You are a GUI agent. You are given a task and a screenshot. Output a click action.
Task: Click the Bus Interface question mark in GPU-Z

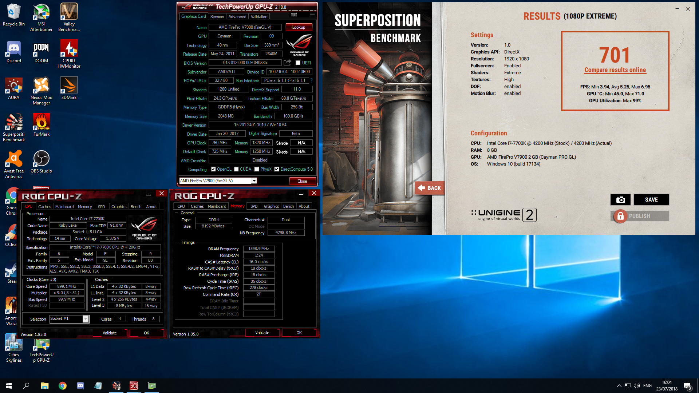pos(312,80)
